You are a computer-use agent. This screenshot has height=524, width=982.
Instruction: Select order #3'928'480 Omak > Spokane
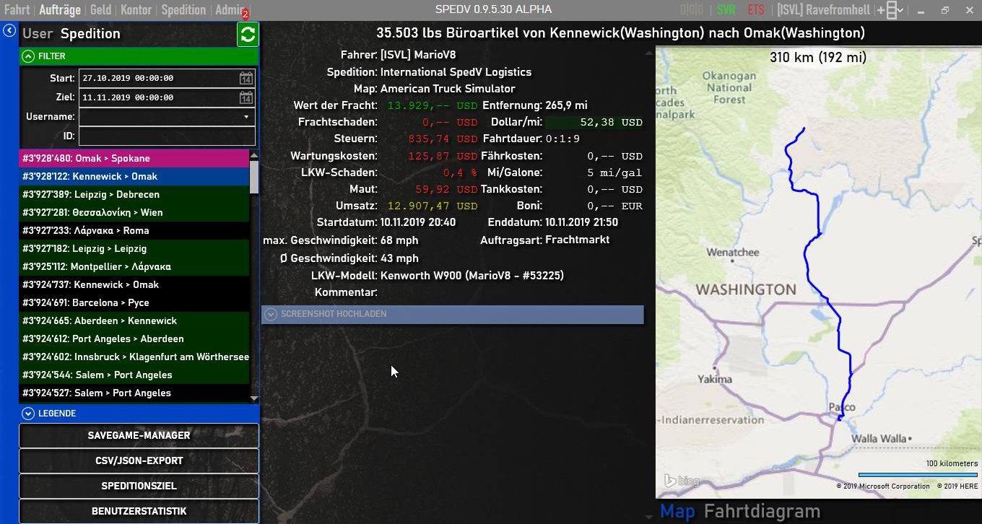click(134, 158)
